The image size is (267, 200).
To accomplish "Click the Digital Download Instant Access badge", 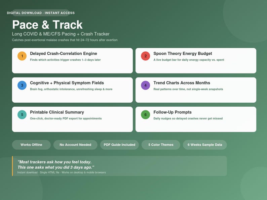I will point(41,13).
